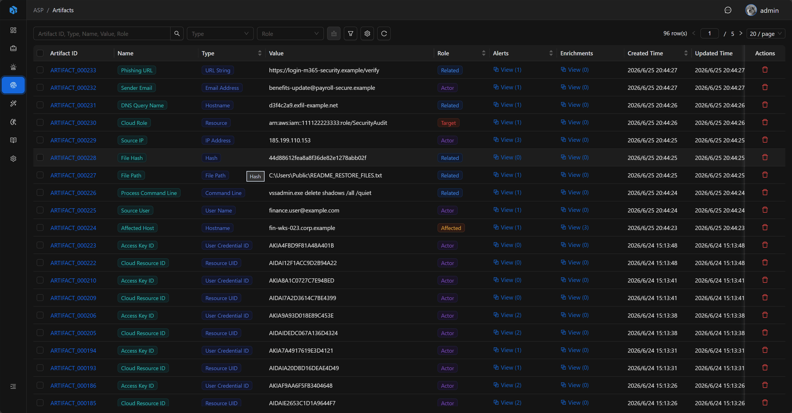This screenshot has height=413, width=792.
Task: Delete ARTIFACT_000210 with trash icon
Action: (x=765, y=280)
